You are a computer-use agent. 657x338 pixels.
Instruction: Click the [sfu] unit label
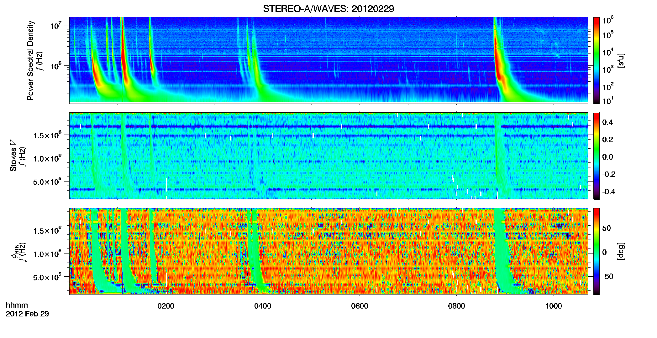[x=621, y=61]
